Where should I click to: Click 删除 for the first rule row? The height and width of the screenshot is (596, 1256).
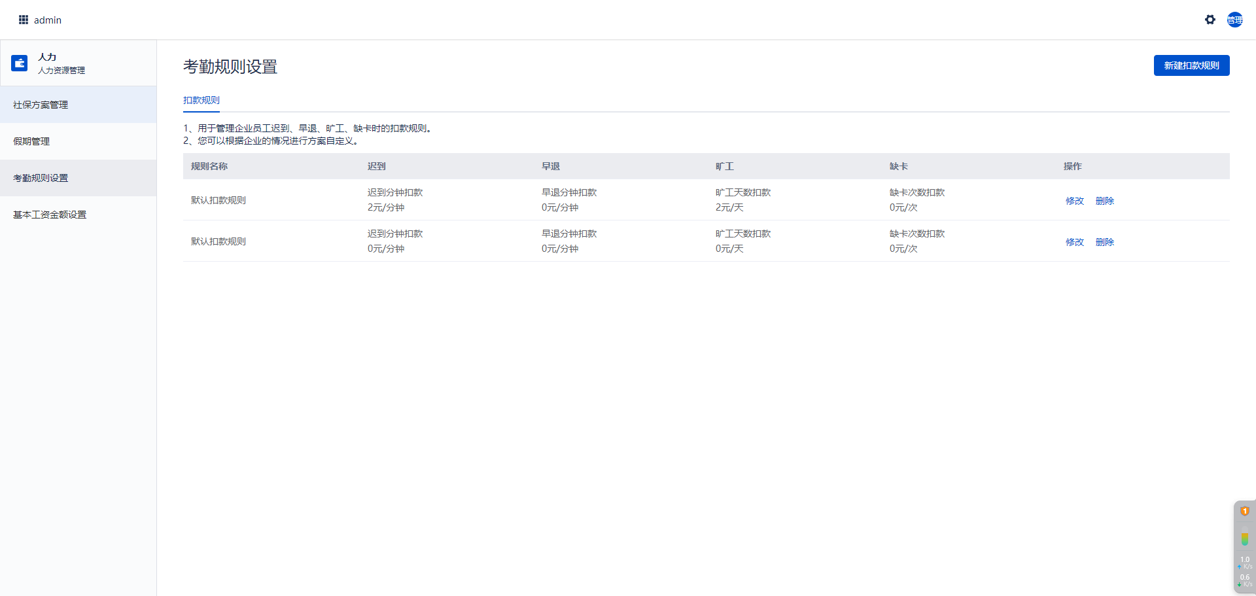1105,201
